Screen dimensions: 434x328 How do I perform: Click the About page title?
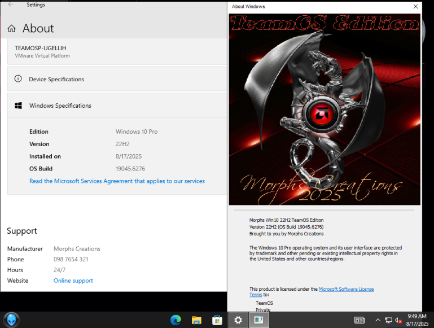(38, 28)
